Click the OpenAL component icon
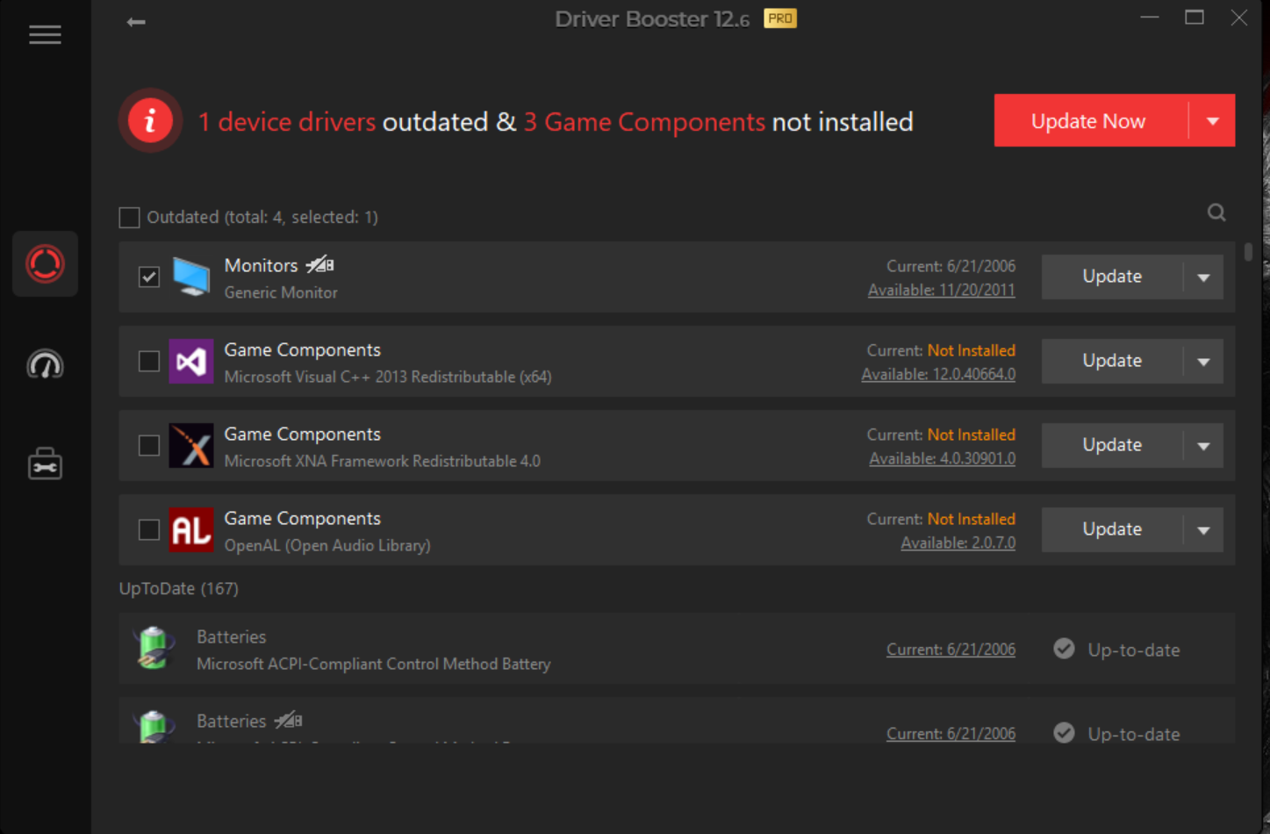This screenshot has width=1270, height=834. (191, 529)
